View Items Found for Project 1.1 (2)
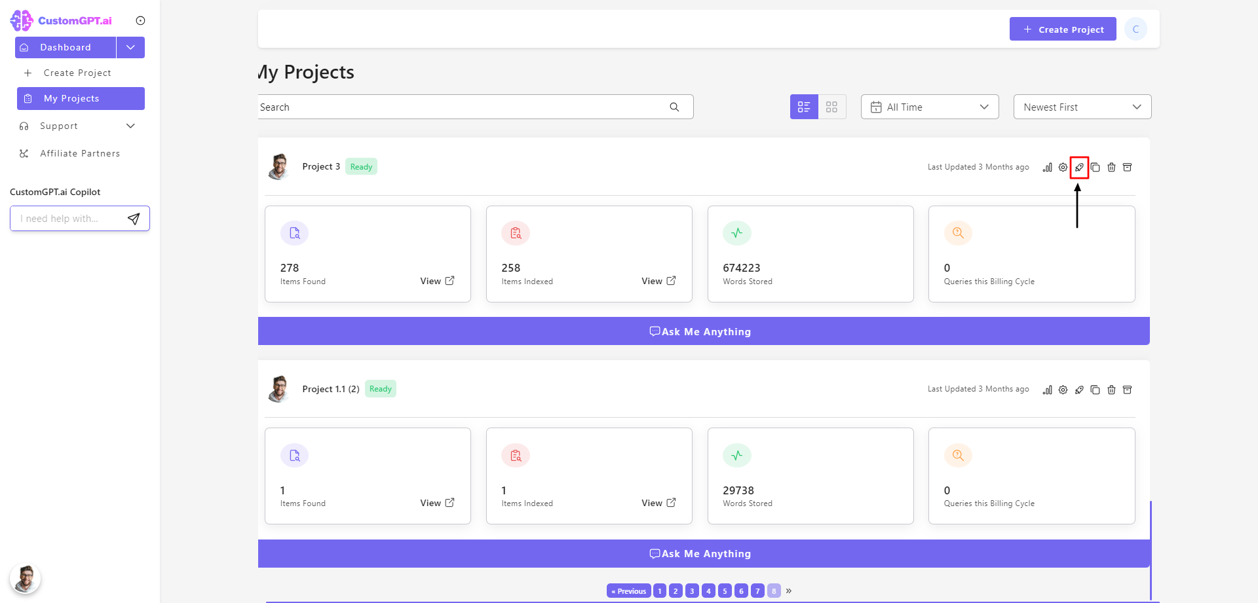Viewport: 1258px width, 603px height. point(437,503)
